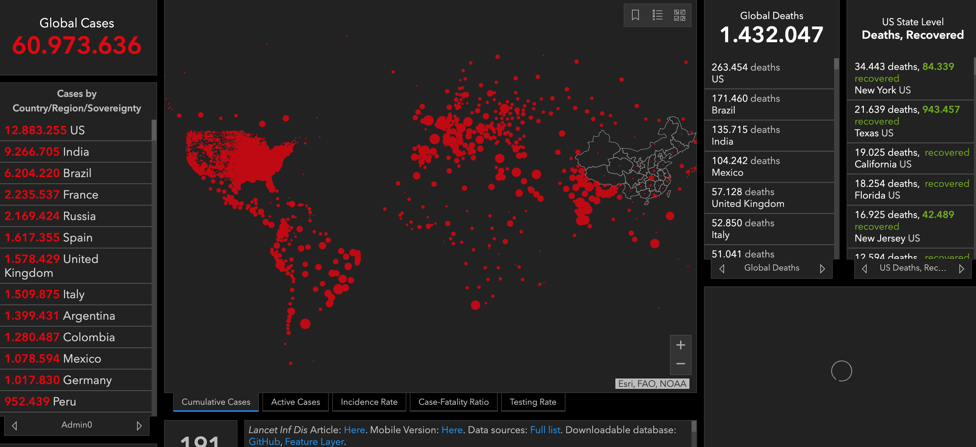Advance the US Deaths, Rec... panel arrow
The height and width of the screenshot is (447, 976).
point(961,268)
